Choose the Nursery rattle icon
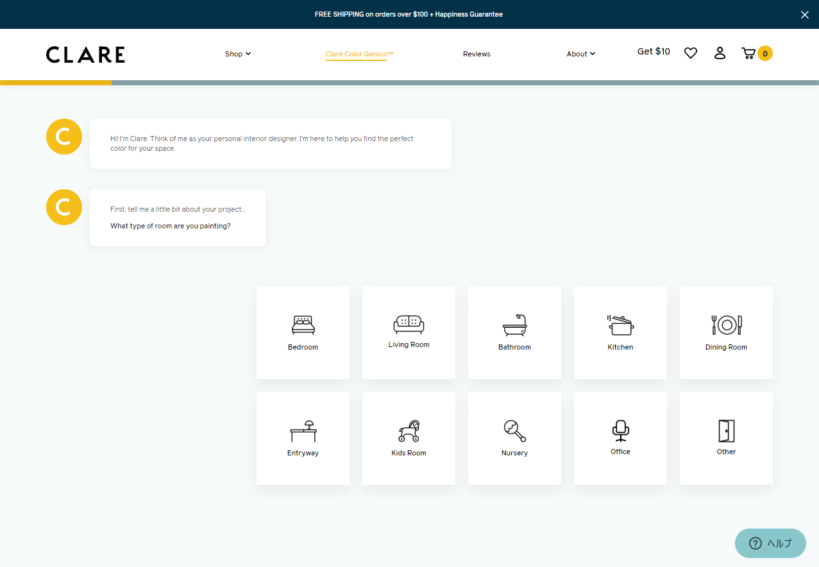 click(514, 431)
